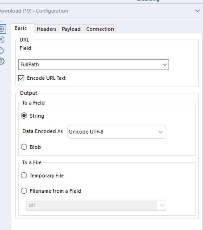Collapse the Configuration panel with top chevron
This screenshot has height=230, width=203.
point(197,11)
